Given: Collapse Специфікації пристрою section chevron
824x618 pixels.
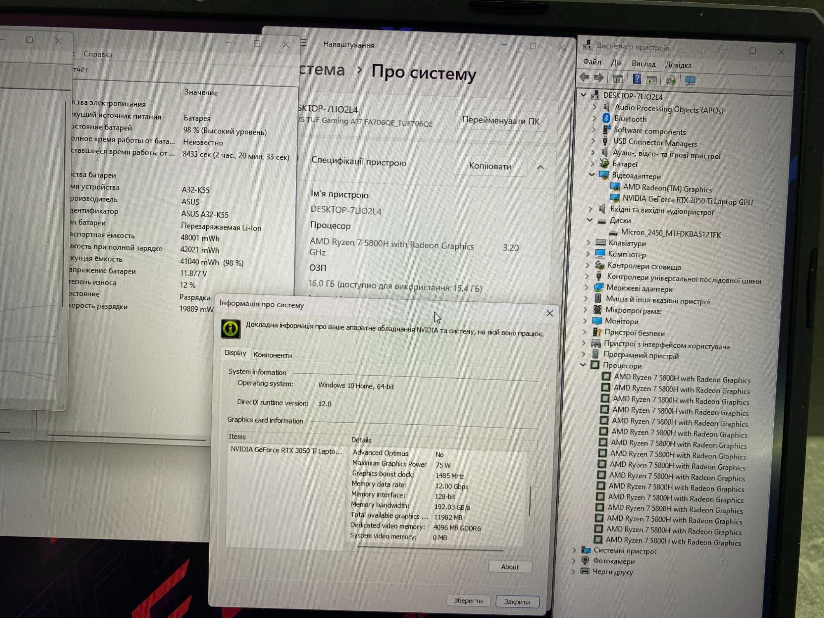Looking at the screenshot, I should [540, 167].
